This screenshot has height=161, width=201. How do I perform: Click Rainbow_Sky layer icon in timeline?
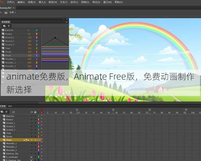click(x=4, y=153)
